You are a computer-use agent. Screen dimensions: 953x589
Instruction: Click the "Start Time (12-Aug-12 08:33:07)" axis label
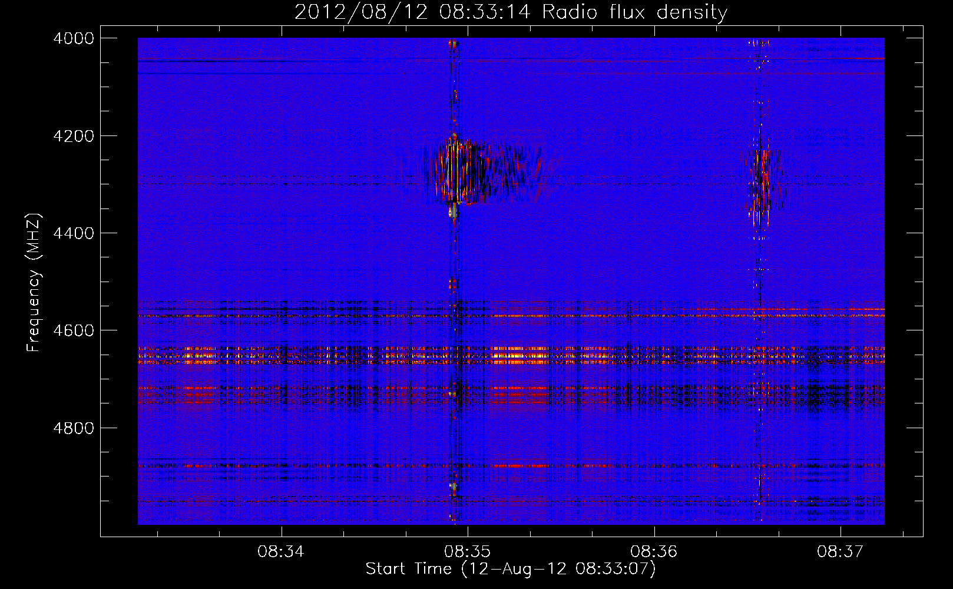(x=511, y=569)
